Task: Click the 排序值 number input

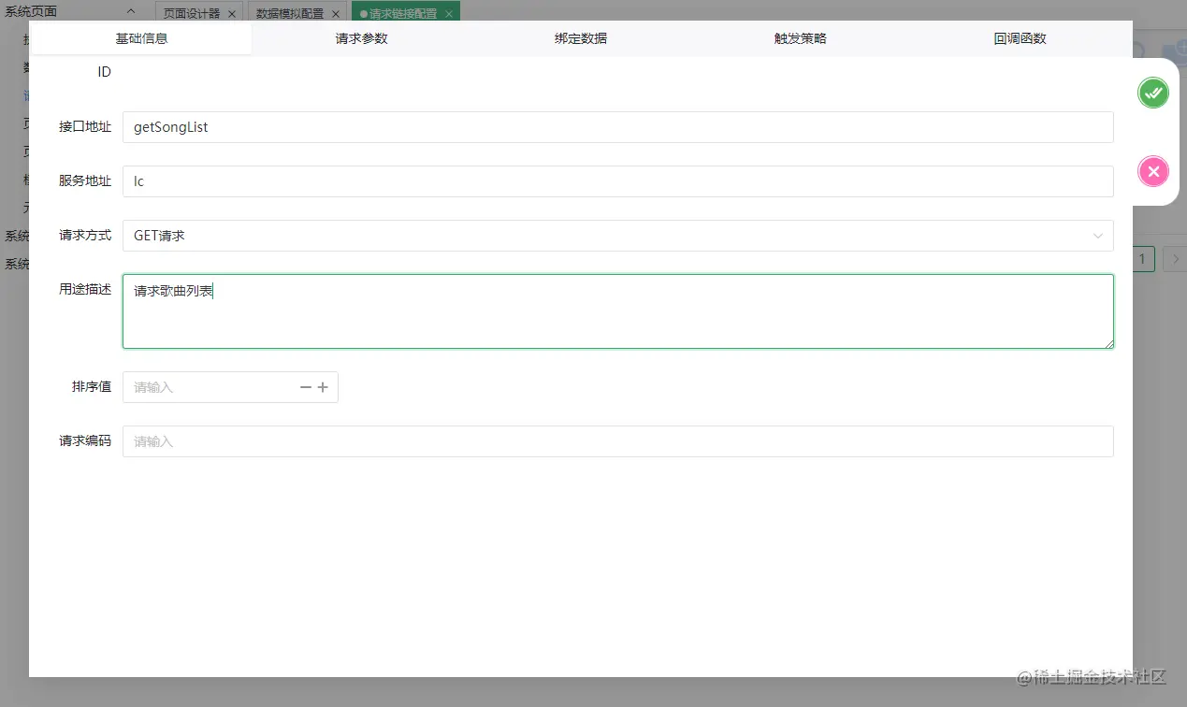Action: pos(230,387)
